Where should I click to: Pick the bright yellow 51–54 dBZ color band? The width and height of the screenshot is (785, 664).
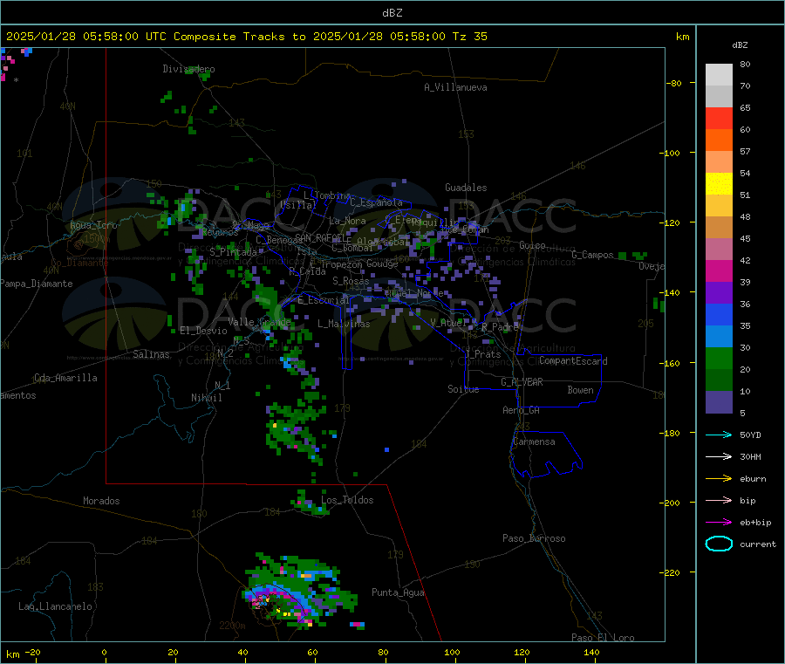[x=719, y=184]
